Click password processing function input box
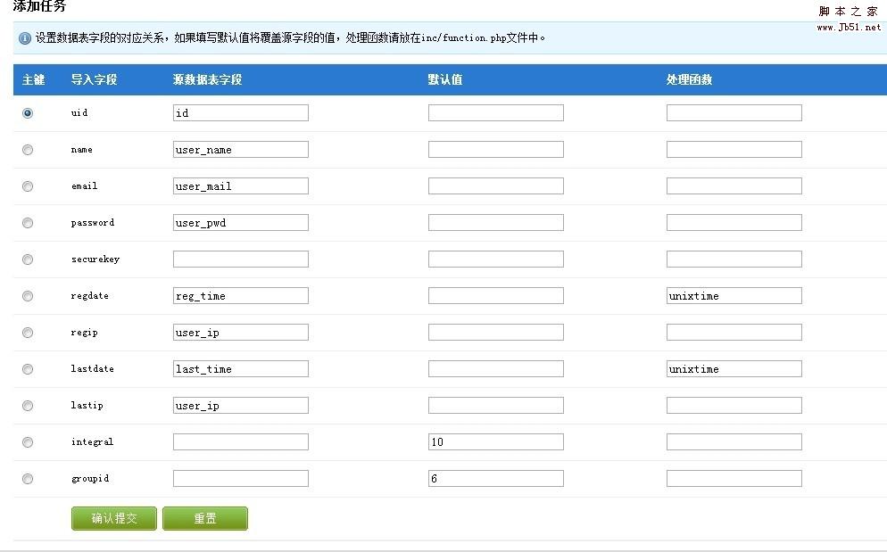 pyautogui.click(x=734, y=222)
